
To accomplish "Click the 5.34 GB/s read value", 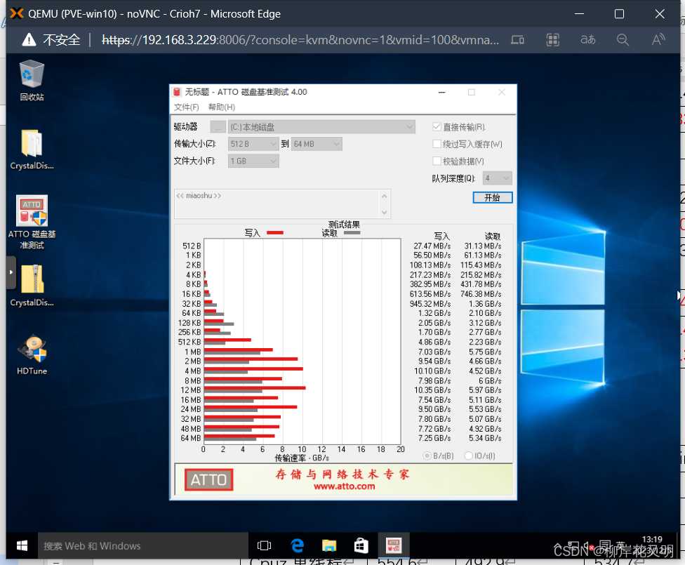I will [485, 438].
